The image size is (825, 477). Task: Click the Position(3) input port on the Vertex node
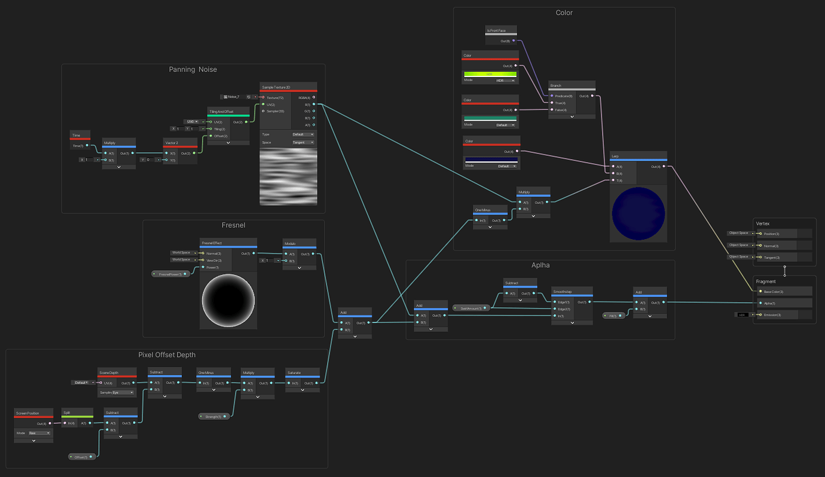pos(760,234)
